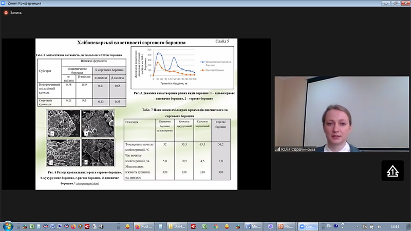The height and width of the screenshot is (231, 411).
Task: Click the Microsoft Word taskbar window
Action: point(253,226)
